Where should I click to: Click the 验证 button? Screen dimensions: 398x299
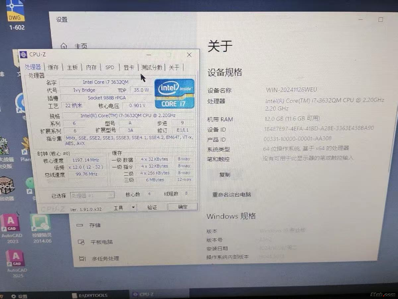[x=152, y=207]
